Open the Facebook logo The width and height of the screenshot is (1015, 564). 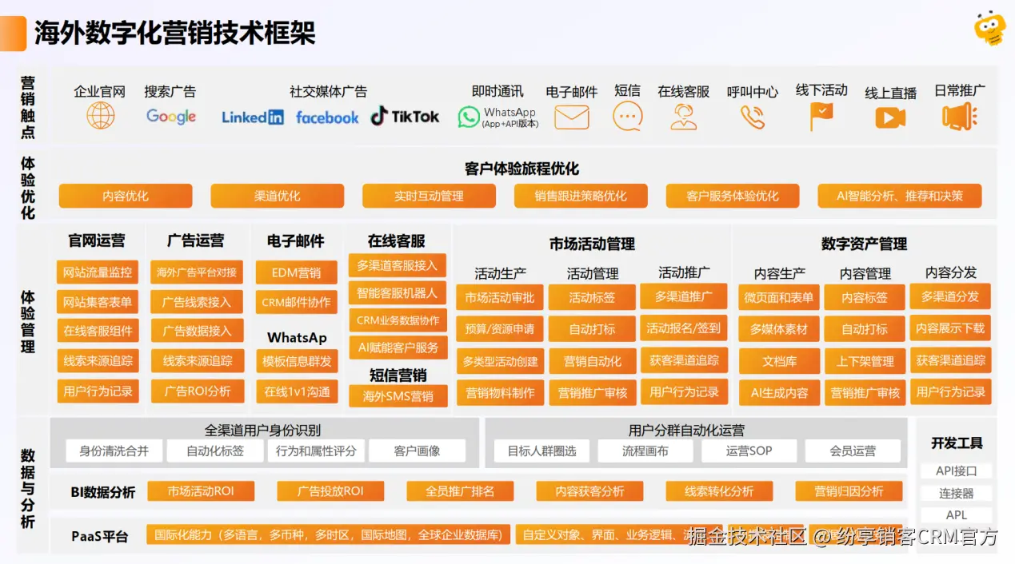(x=327, y=117)
